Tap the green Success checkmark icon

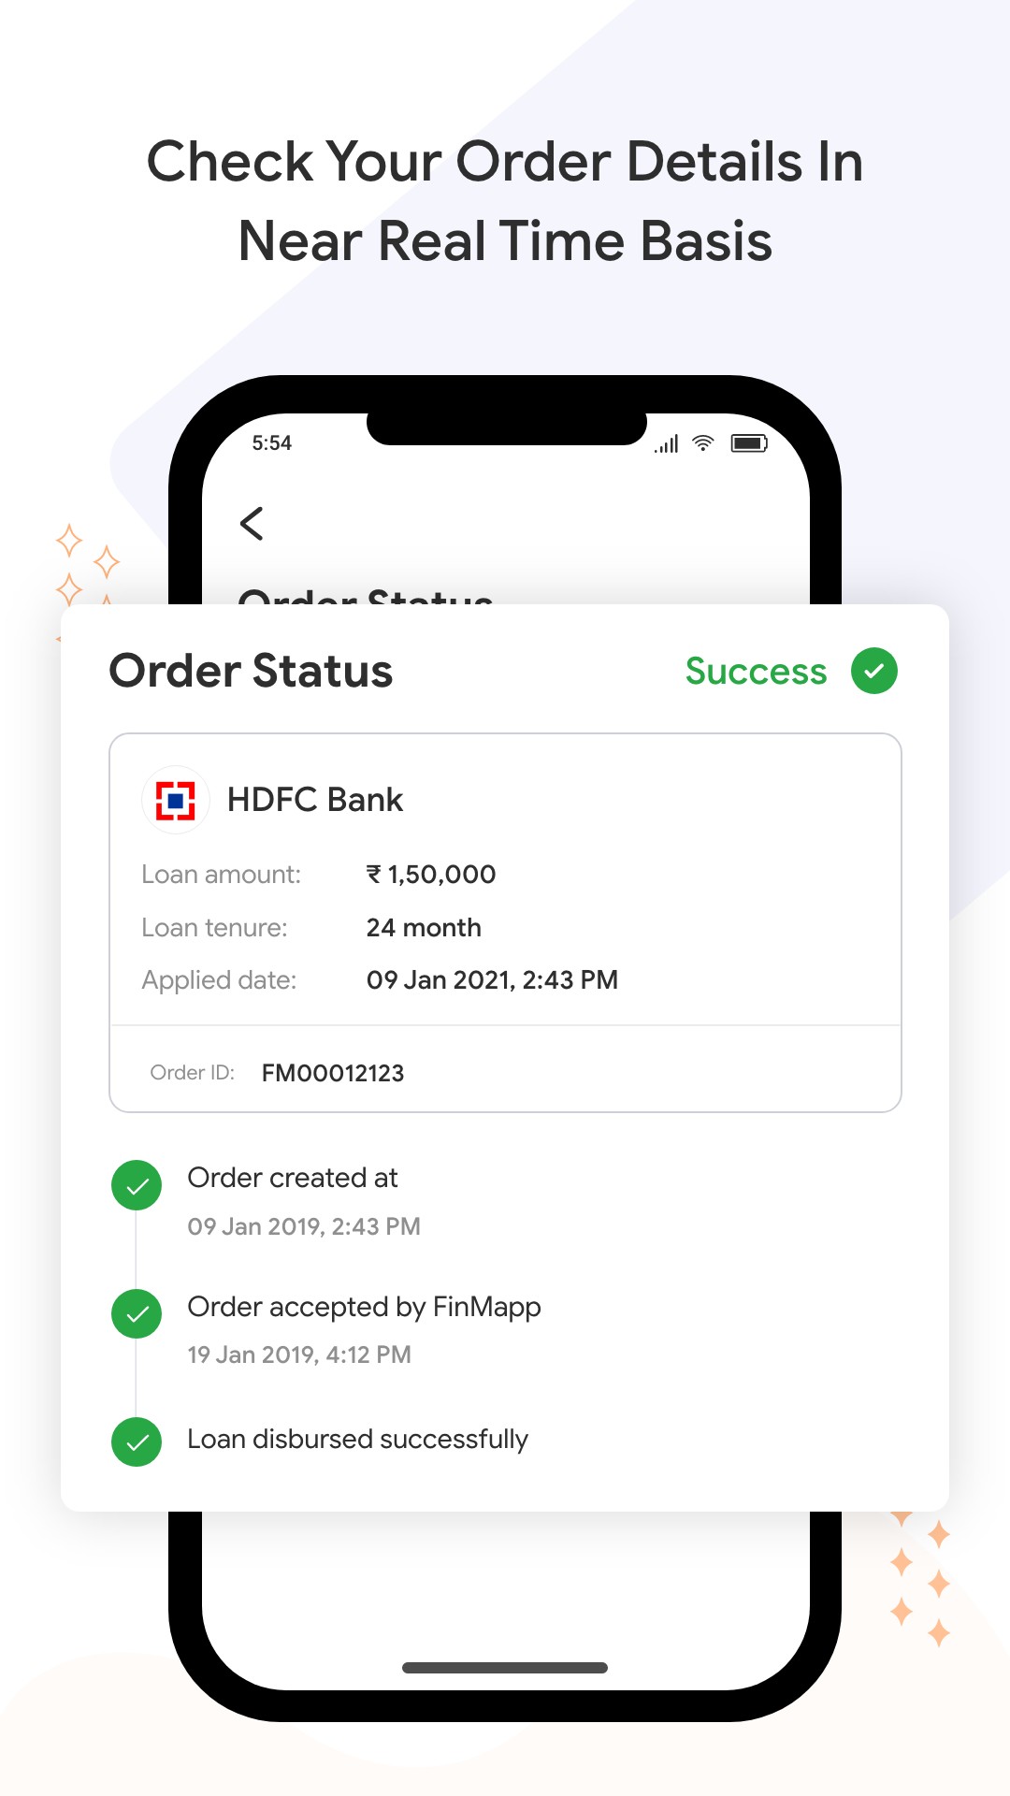873,672
